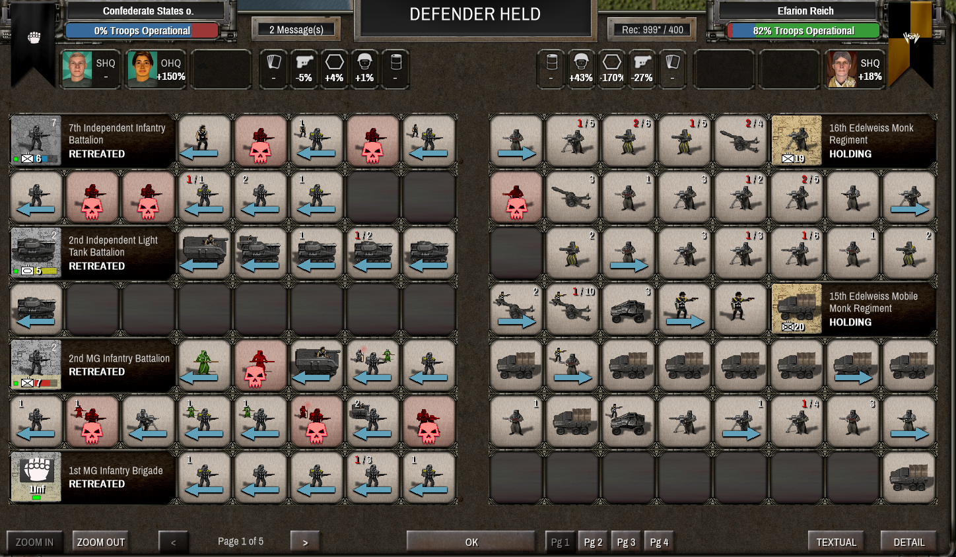
Task: Click attacker hex terrain +4% icon
Action: (335, 69)
